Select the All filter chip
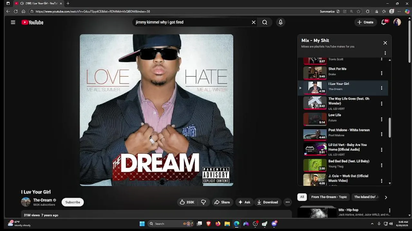 click(x=302, y=197)
